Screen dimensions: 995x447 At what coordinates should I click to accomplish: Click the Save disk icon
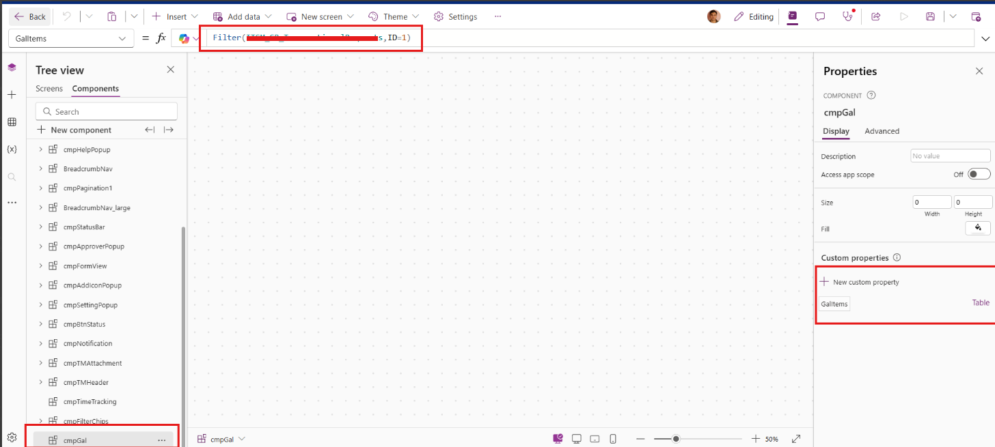(930, 16)
